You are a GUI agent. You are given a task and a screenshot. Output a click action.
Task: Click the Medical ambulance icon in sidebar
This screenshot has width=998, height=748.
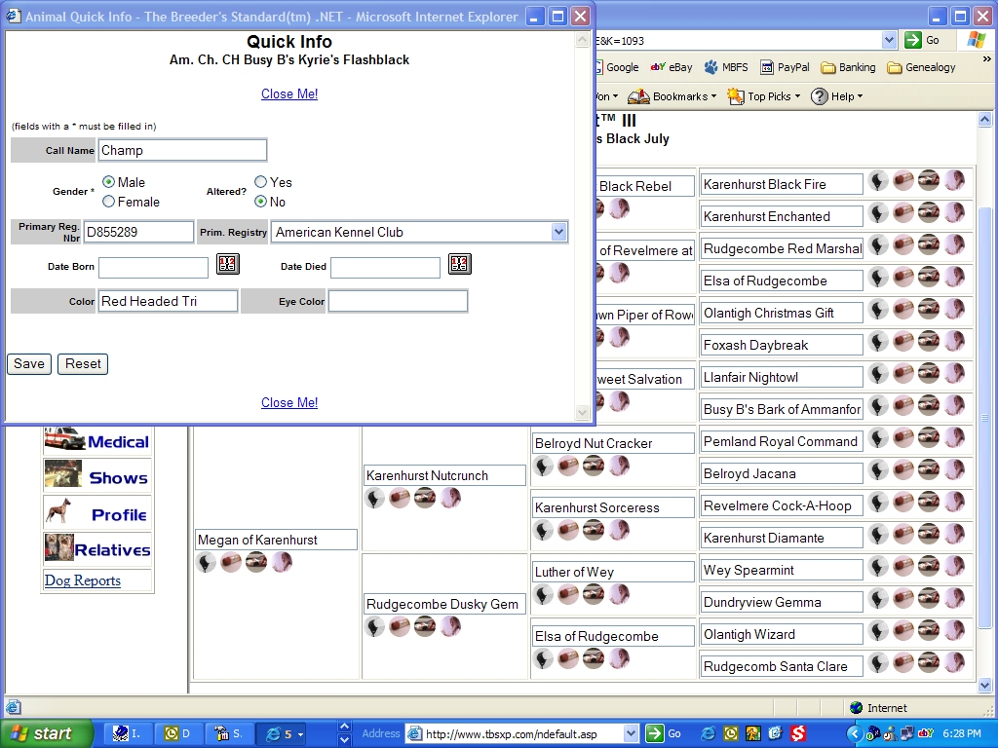(63, 441)
